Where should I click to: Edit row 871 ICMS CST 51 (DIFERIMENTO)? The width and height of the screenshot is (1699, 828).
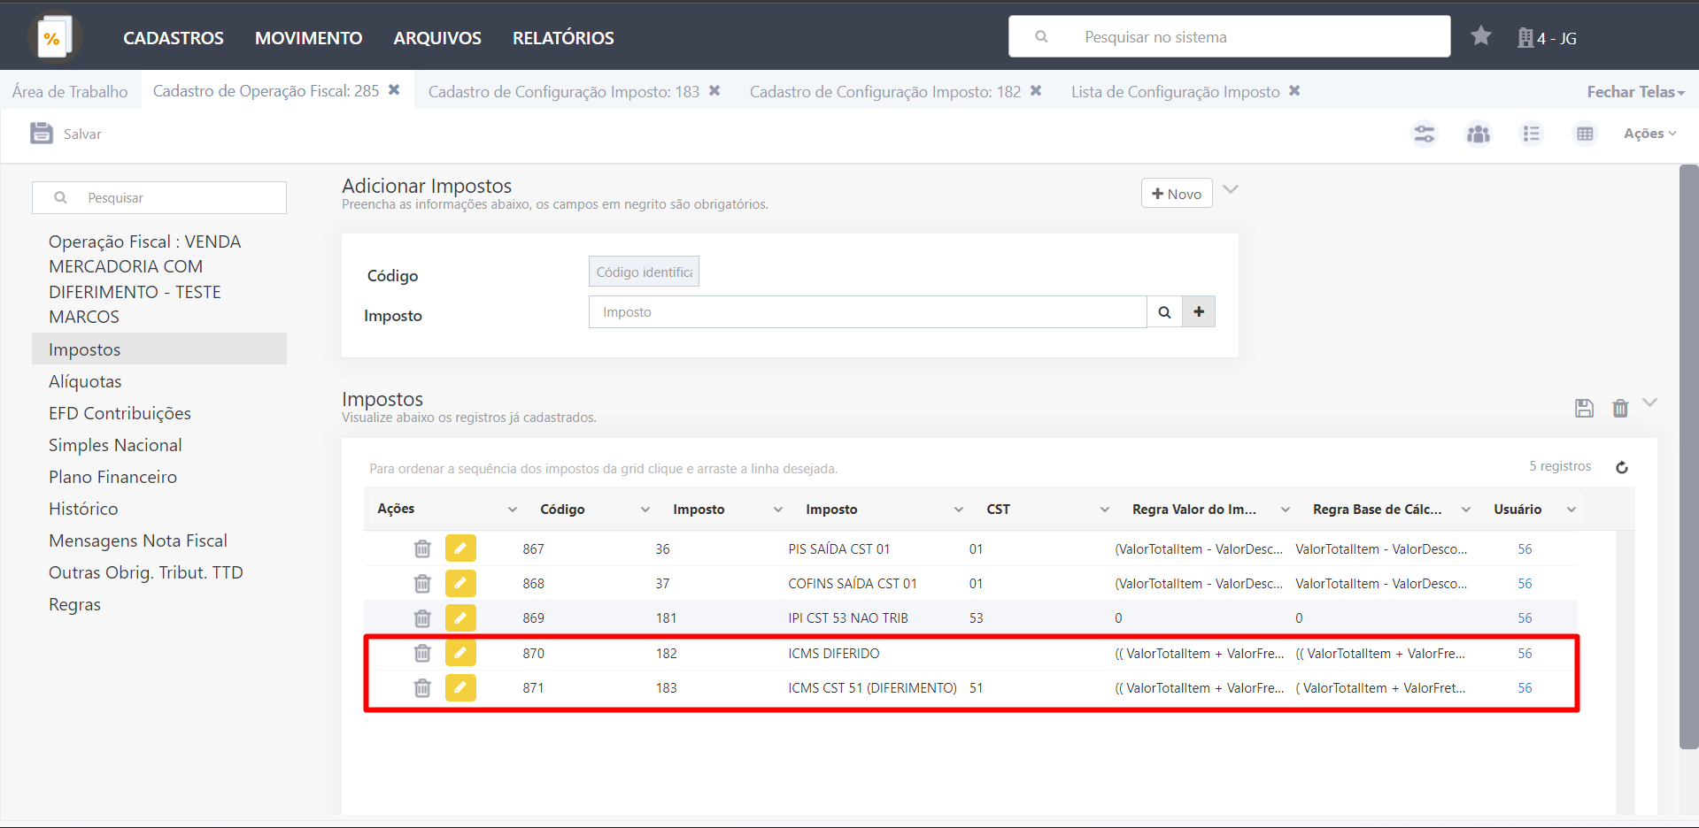click(x=460, y=687)
